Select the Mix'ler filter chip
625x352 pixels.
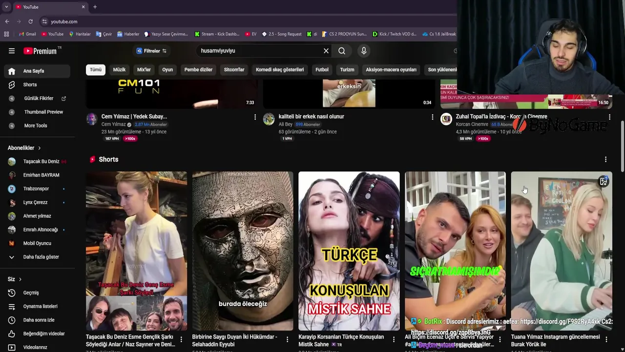pyautogui.click(x=144, y=69)
